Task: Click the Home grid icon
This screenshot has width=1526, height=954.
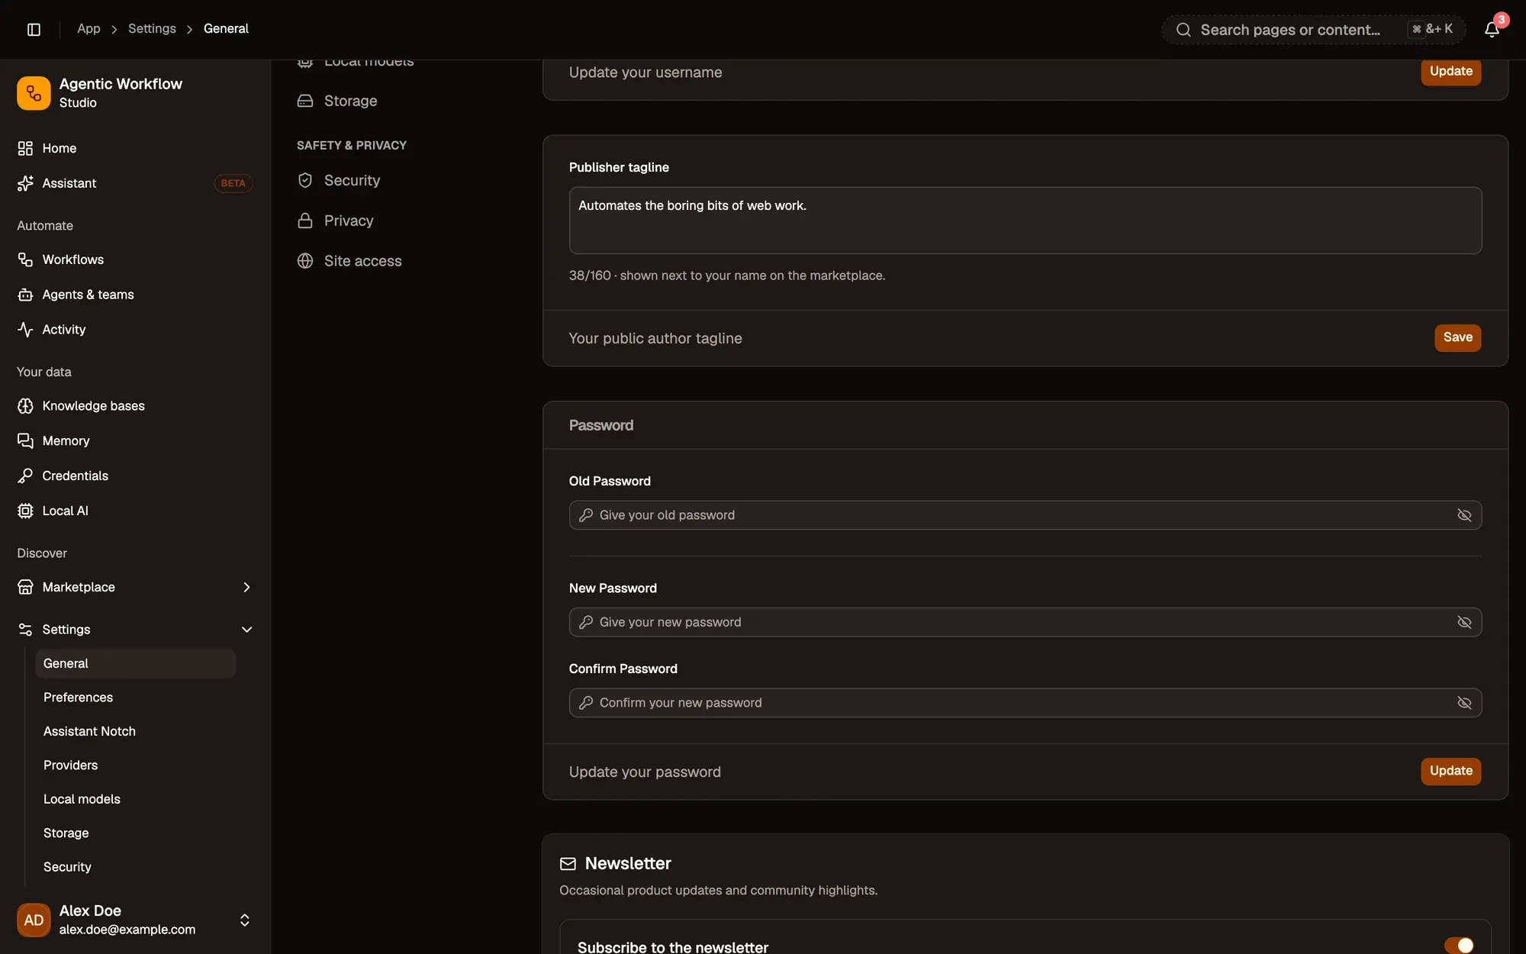Action: [x=25, y=148]
